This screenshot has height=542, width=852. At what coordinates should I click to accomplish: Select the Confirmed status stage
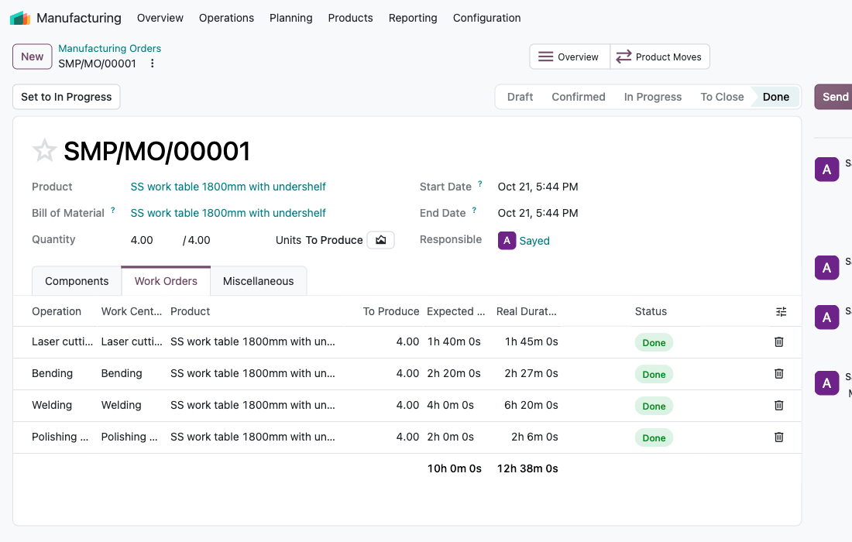click(579, 98)
